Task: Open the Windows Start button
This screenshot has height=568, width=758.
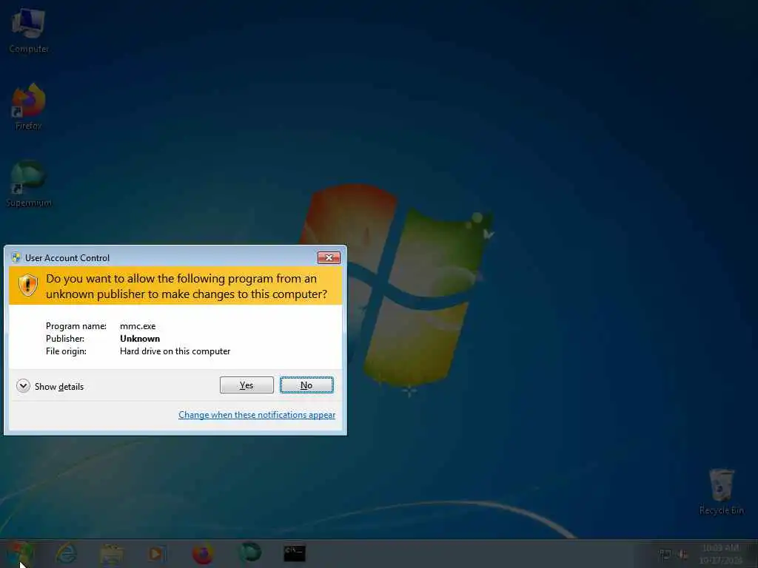Action: point(19,553)
